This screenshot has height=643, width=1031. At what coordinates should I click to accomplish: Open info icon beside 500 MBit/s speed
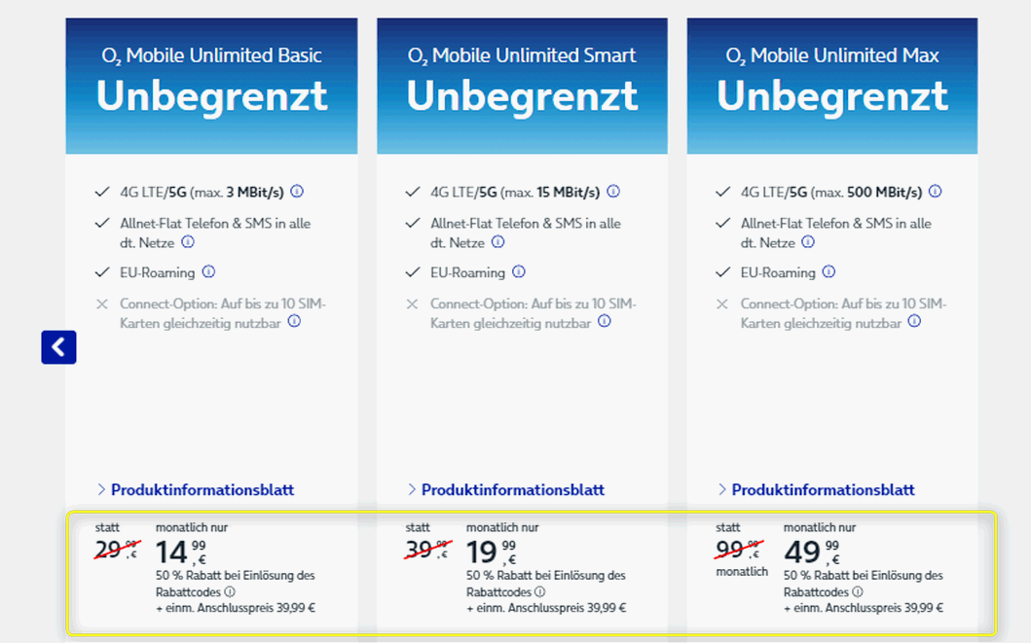[x=936, y=192]
